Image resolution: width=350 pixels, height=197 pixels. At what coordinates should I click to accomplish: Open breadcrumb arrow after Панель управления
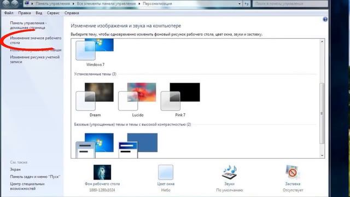73,4
